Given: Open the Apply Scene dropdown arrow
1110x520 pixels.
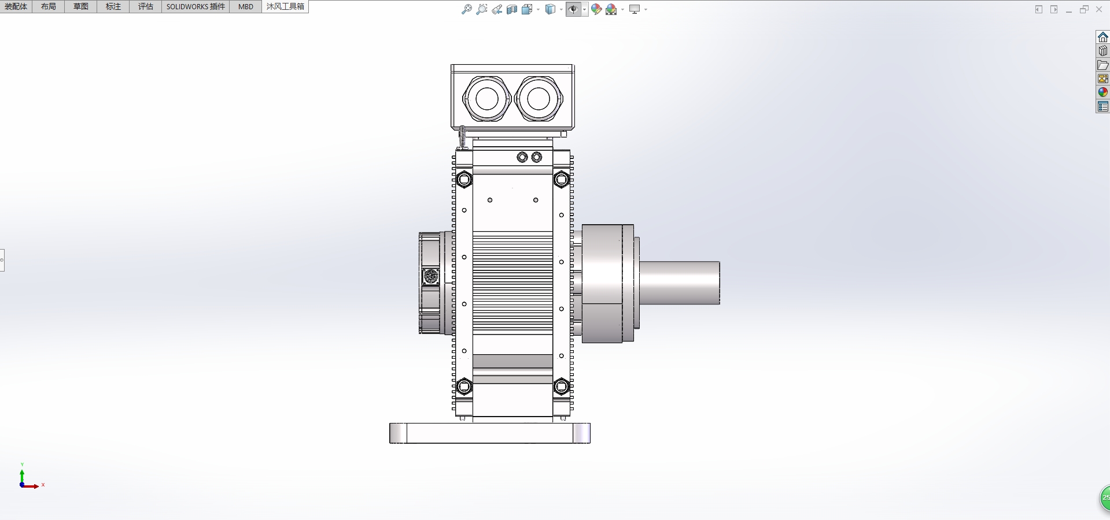Looking at the screenshot, I should click(x=622, y=9).
